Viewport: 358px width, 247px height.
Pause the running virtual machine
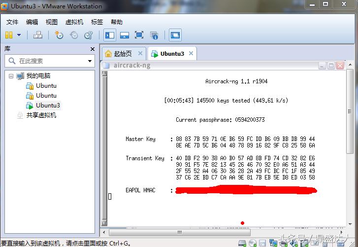[9, 35]
